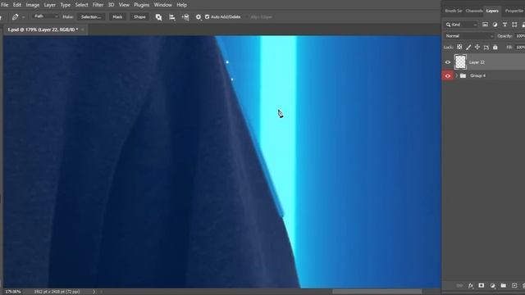Switch to the Brush Settings tab
Screen dimensions: 525x295
[x=454, y=11]
